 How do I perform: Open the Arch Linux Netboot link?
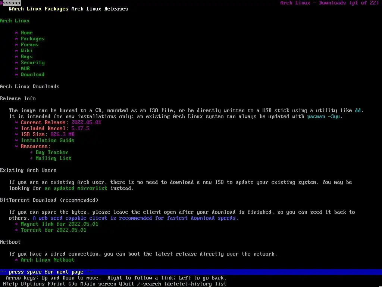point(47,260)
